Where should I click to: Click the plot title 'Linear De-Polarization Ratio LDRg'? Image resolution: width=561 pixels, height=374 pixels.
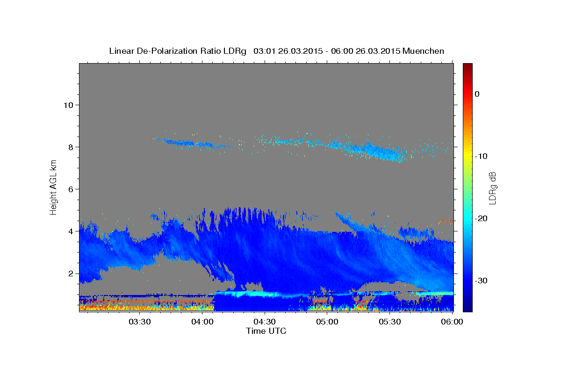(x=178, y=51)
